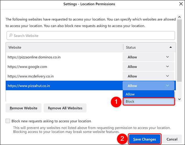Viewport: 185px width, 145px height.
Task: Sort by the Website column header
Action: pos(64,47)
